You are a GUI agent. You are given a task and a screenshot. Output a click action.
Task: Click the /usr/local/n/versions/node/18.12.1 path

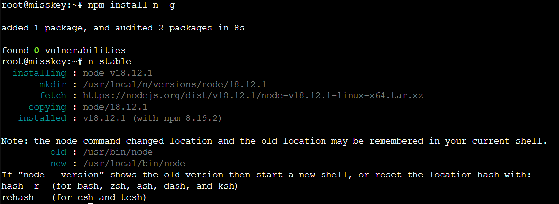[175, 84]
